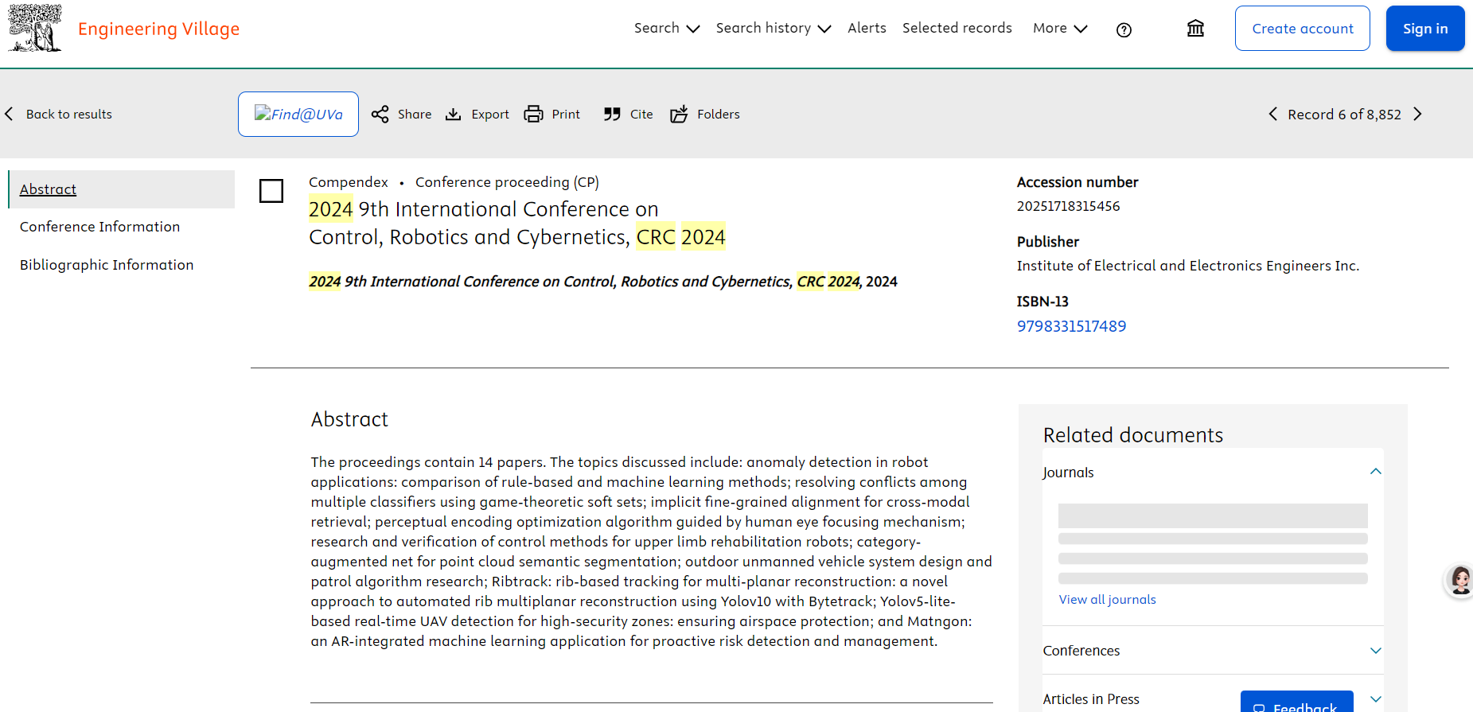Screen dimensions: 1473x712
Task: Jump to Bibliographic Information section
Action: (107, 265)
